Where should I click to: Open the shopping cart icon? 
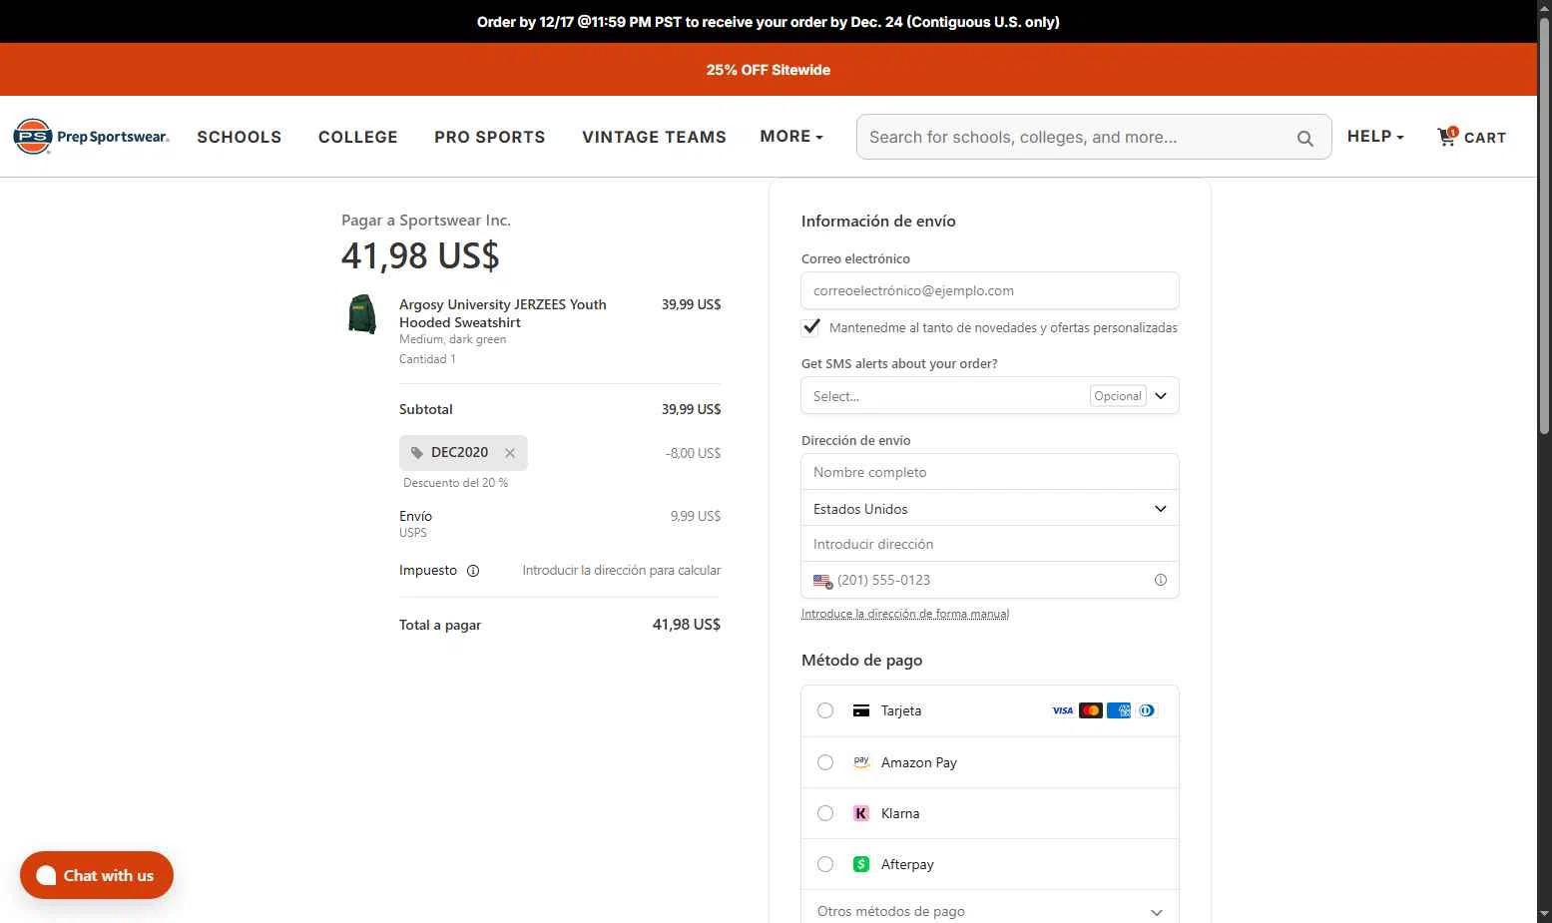tap(1447, 137)
